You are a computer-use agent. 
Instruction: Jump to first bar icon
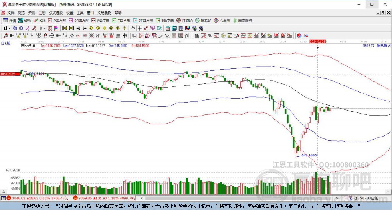click(64, 28)
